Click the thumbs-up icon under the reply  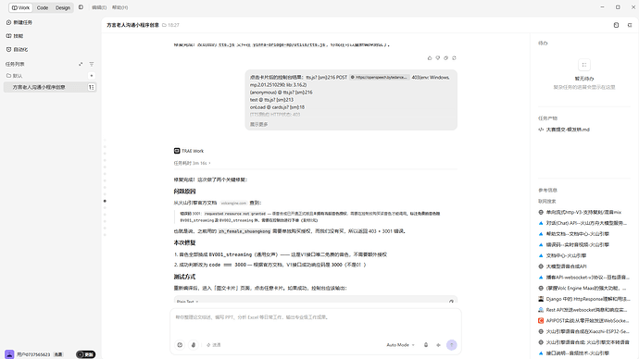(430, 57)
